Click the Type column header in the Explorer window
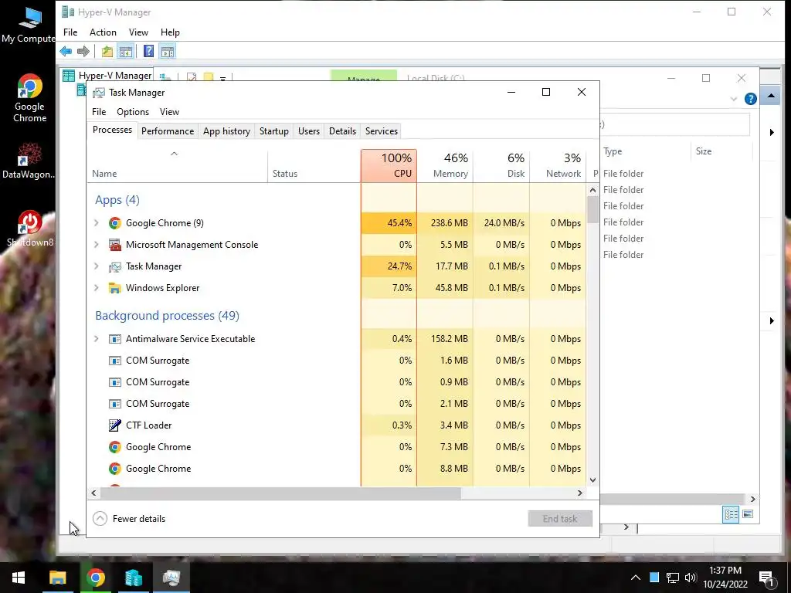Image resolution: width=791 pixels, height=593 pixels. click(x=645, y=151)
